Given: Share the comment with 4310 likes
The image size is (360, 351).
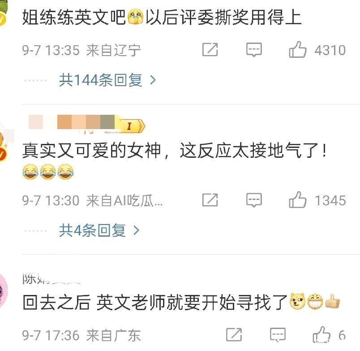Looking at the screenshot, I should coord(210,50).
